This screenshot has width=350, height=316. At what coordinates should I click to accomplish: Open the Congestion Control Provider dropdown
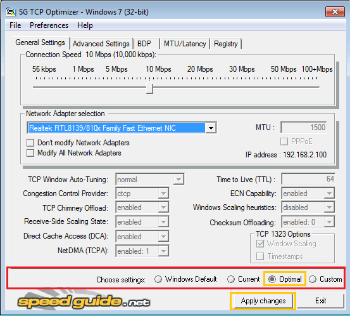(x=163, y=194)
